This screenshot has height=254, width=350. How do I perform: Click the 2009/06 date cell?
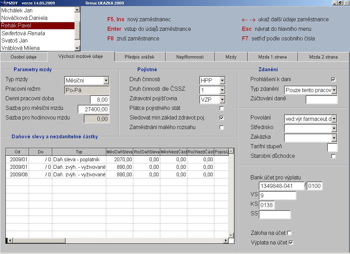point(17,174)
